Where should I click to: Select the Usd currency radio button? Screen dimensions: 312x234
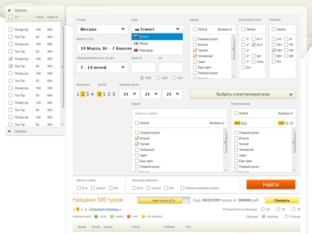pyautogui.click(x=158, y=78)
